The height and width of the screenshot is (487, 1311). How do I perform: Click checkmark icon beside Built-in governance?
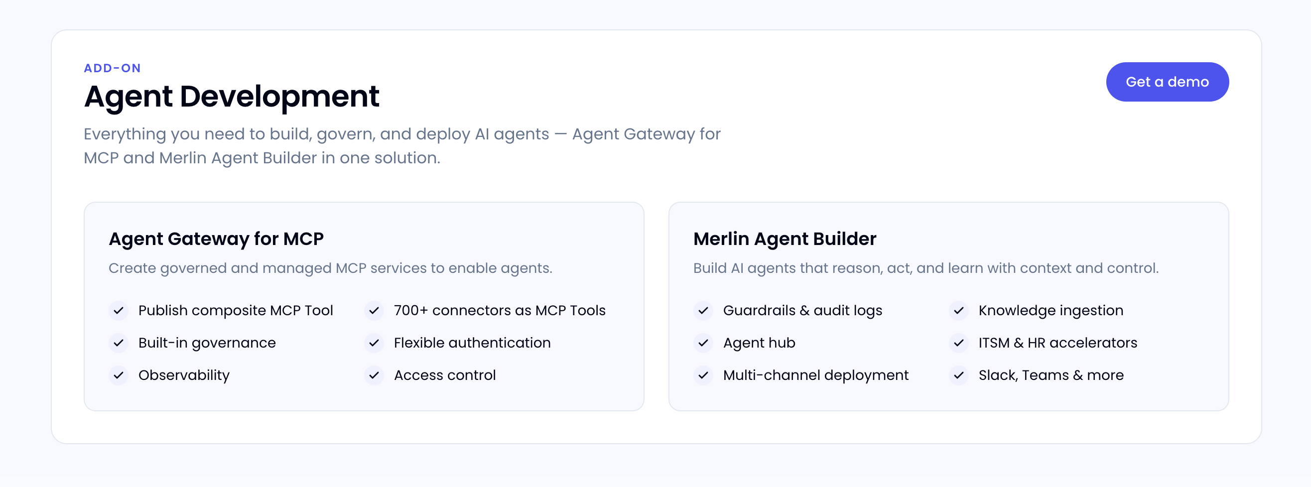[119, 343]
